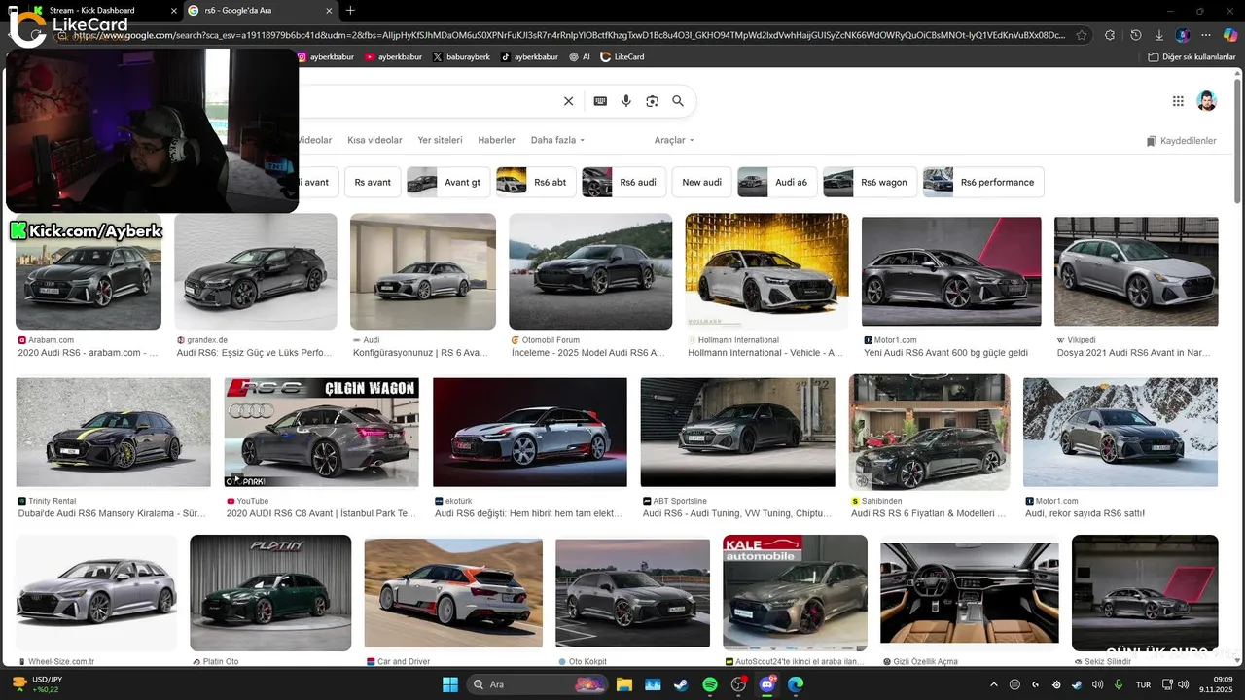The width and height of the screenshot is (1245, 700).
Task: Close the rs6 Google'da Ara tab
Action: click(329, 11)
